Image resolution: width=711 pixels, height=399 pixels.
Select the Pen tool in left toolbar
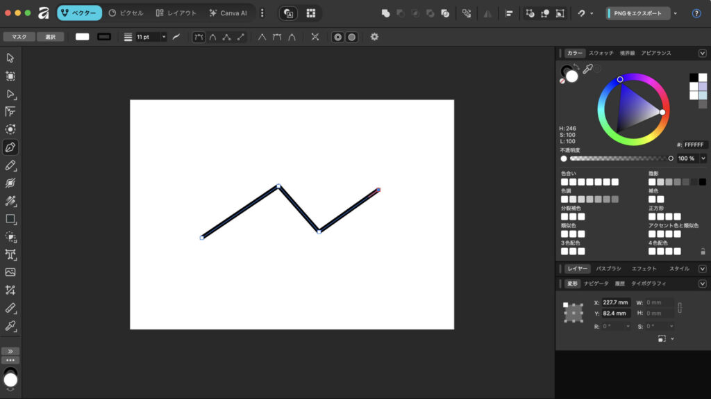pos(10,147)
